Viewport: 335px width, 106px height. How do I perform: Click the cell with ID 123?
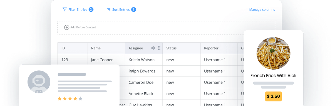(x=73, y=60)
